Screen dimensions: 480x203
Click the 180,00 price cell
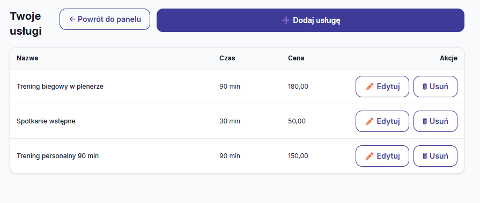pyautogui.click(x=298, y=87)
